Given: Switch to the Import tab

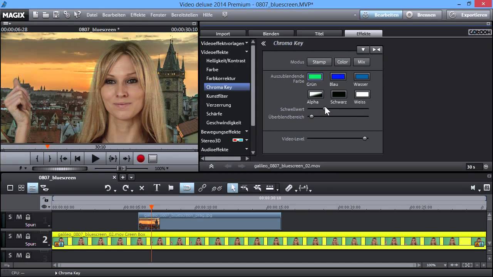Looking at the screenshot, I should (223, 33).
